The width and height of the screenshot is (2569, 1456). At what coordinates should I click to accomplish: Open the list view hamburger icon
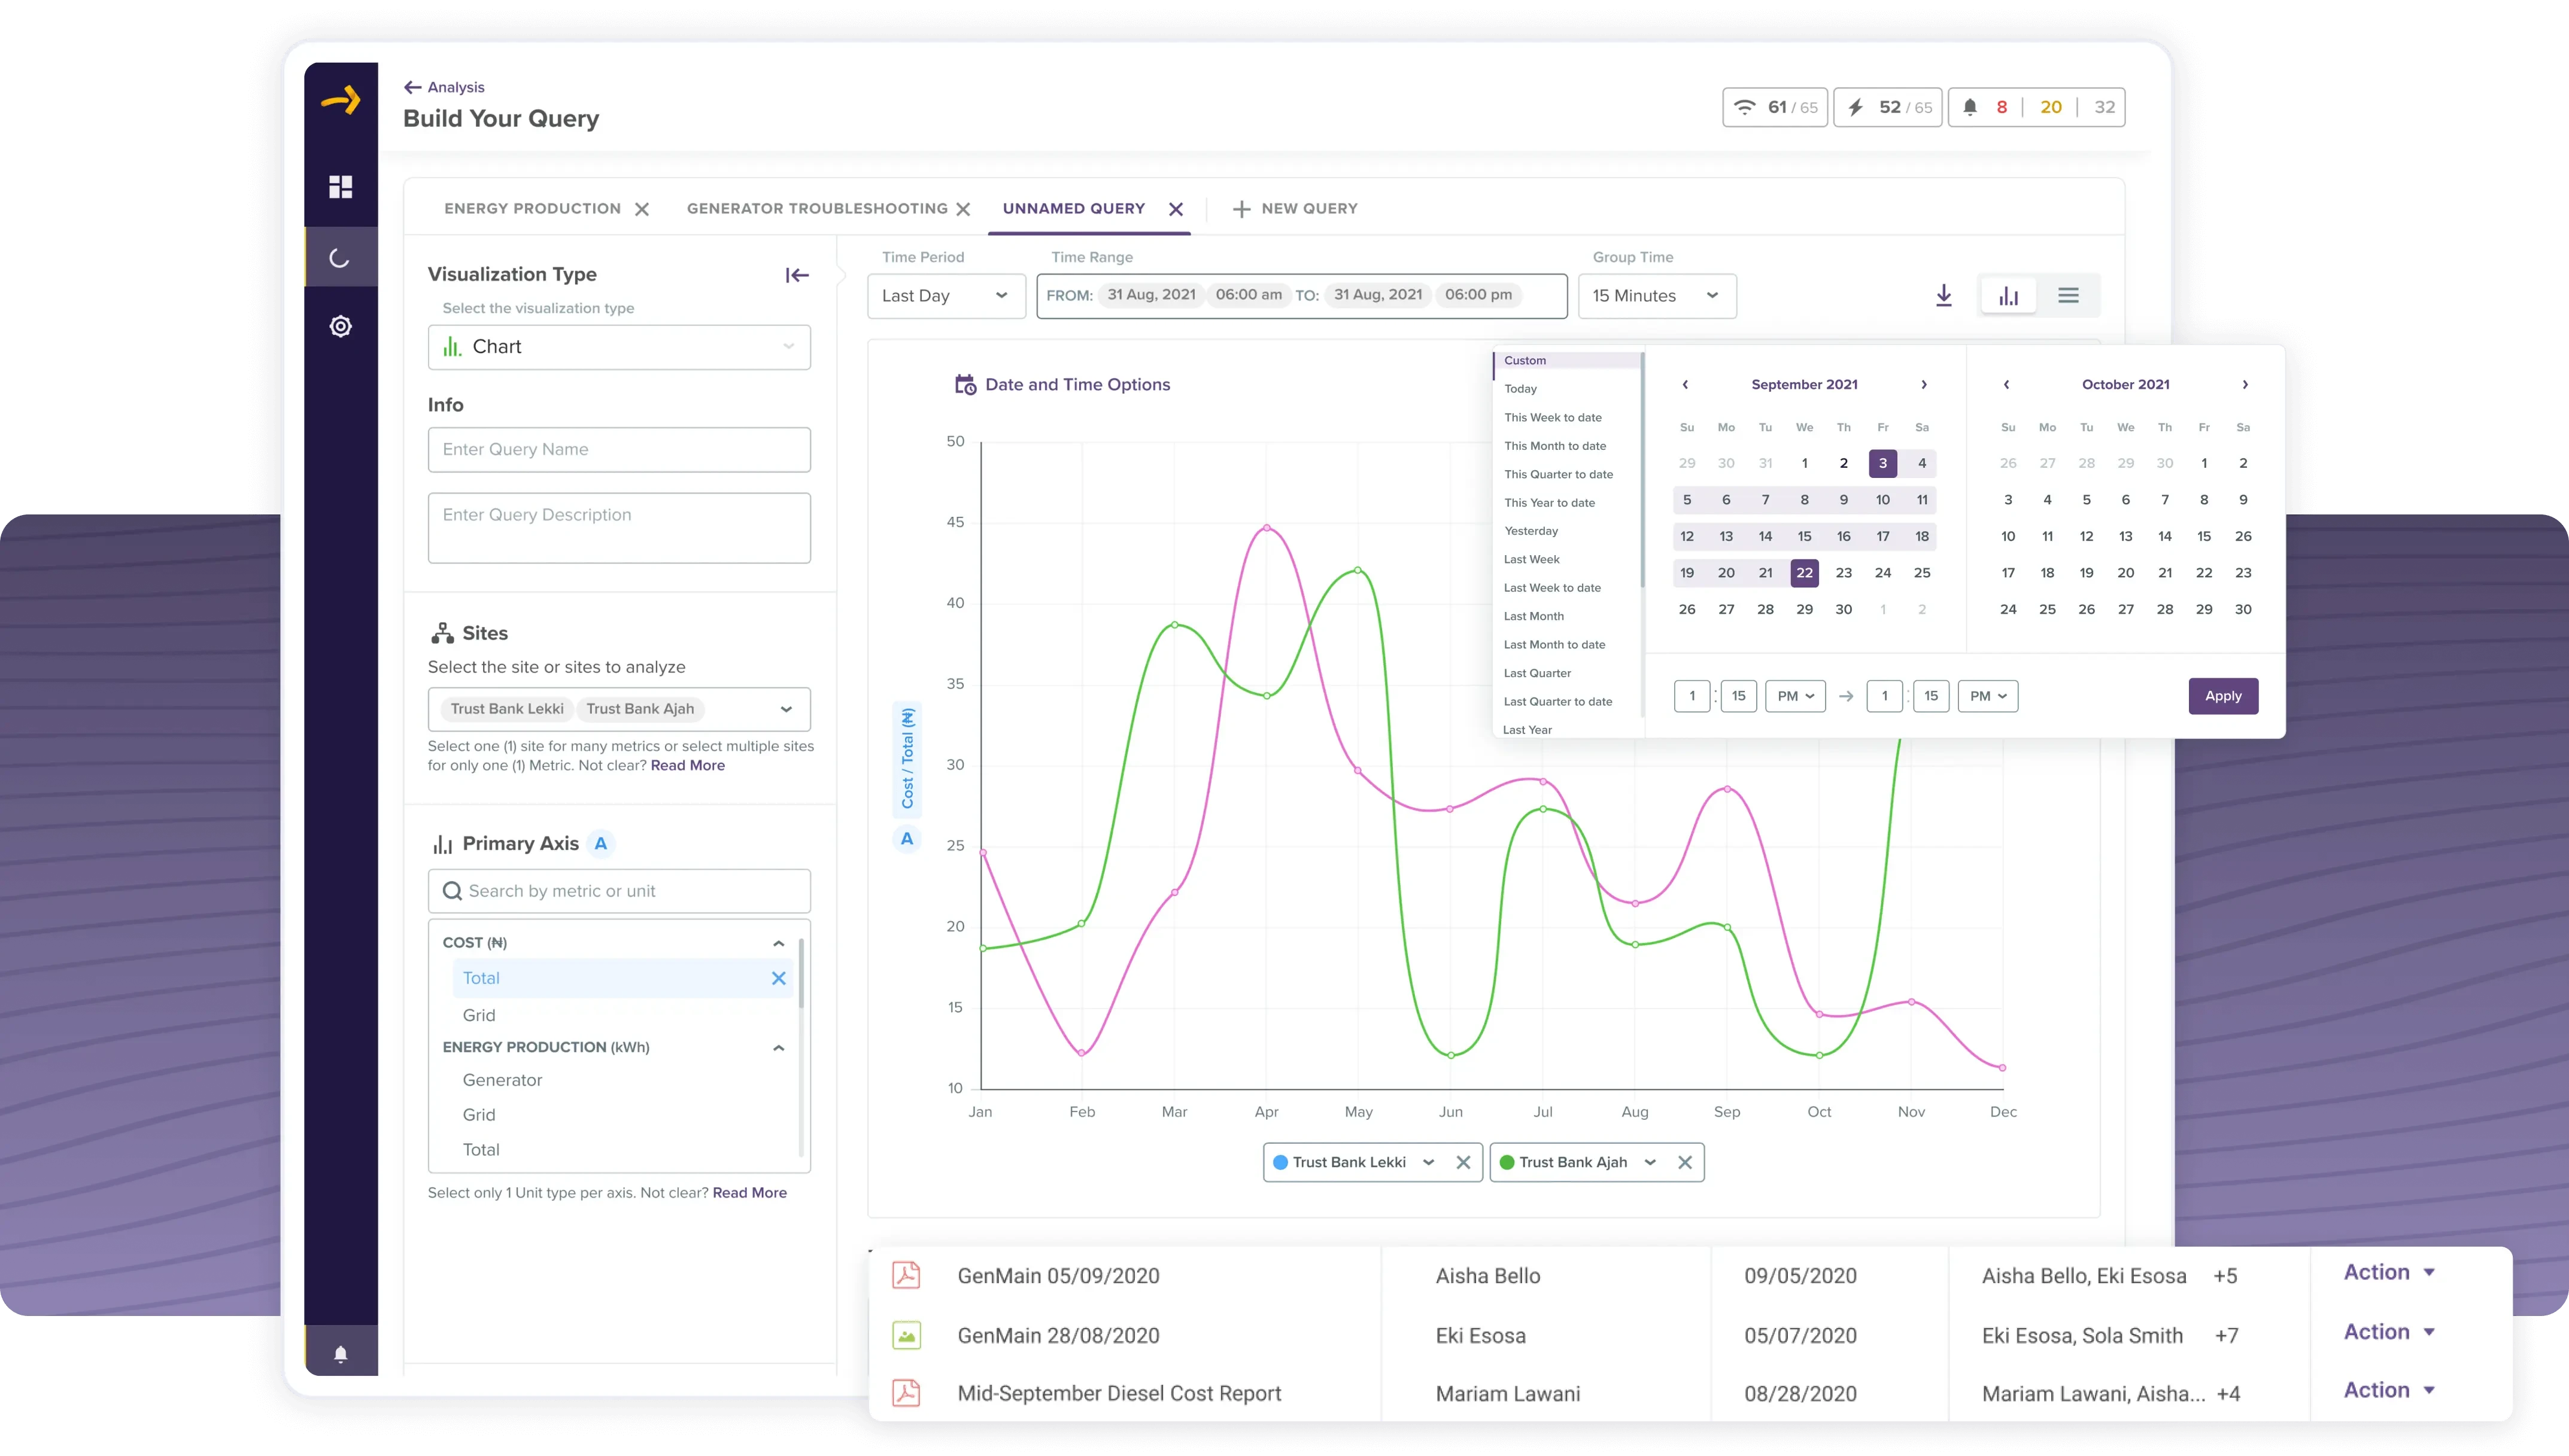[2070, 295]
